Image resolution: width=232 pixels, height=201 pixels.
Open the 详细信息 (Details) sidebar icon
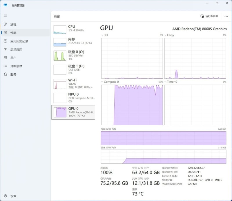point(5,66)
